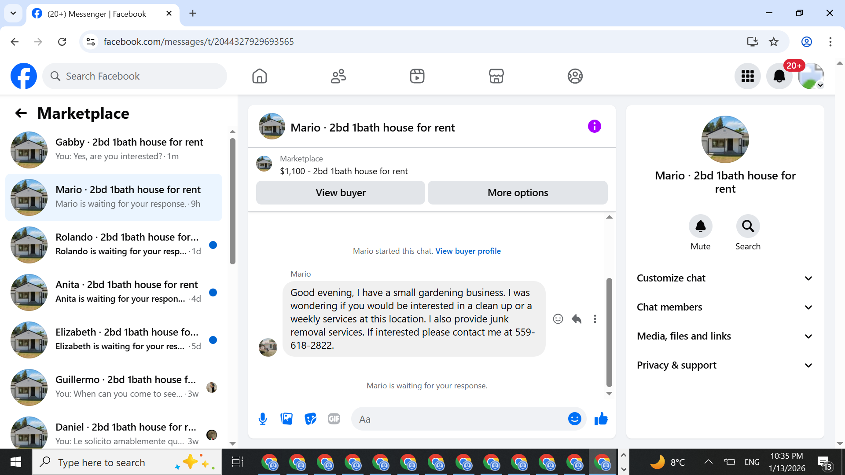This screenshot has height=475, width=845.
Task: Go to the Marketplace tab in the top navigation
Action: [x=496, y=76]
